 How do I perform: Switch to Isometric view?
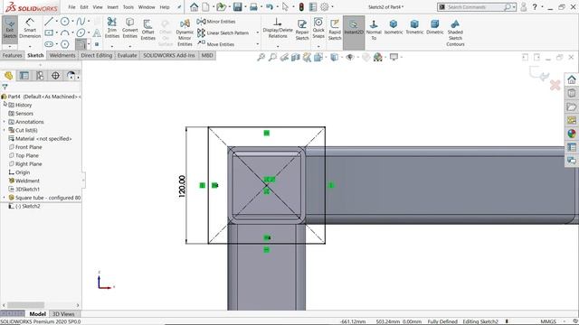pyautogui.click(x=394, y=27)
